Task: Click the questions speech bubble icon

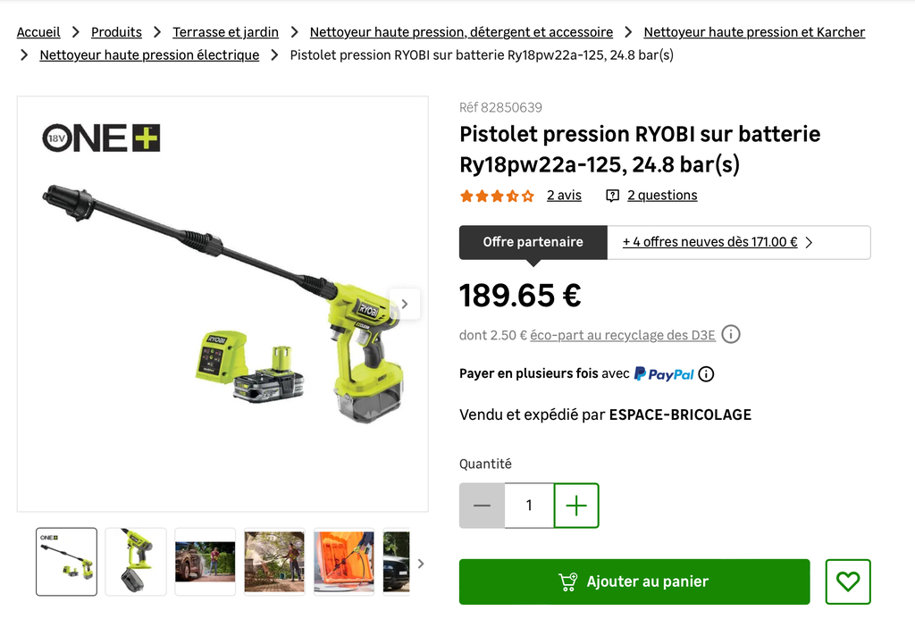Action: 612,196
